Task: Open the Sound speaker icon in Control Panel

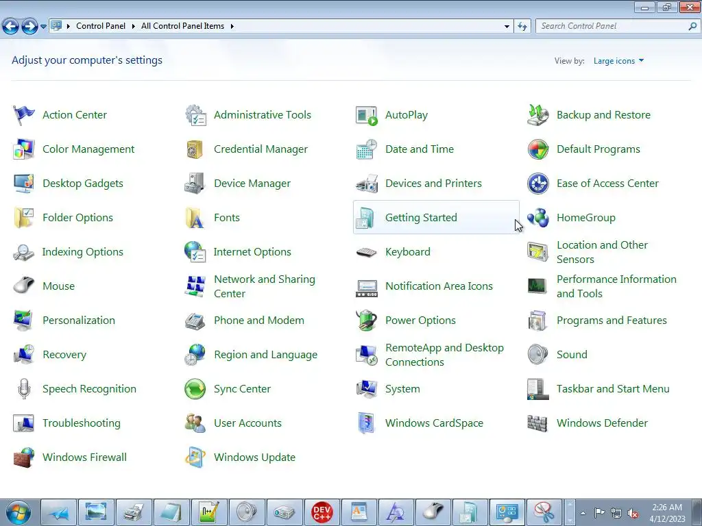Action: click(537, 355)
